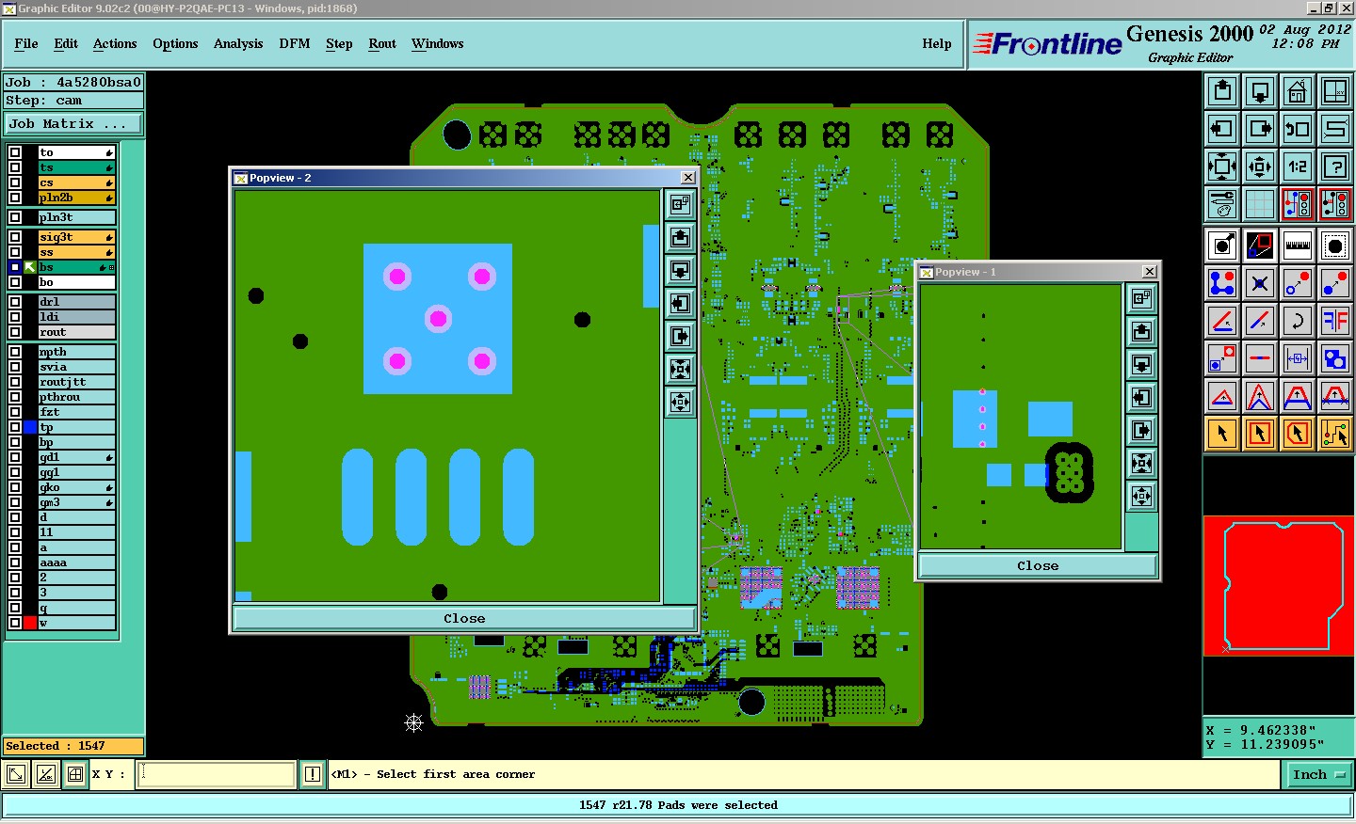Click Close button in Popview - 1
The width and height of the screenshot is (1356, 824).
point(1038,565)
